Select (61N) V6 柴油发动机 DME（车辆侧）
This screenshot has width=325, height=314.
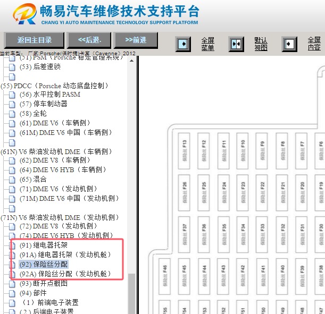[x=56, y=151]
